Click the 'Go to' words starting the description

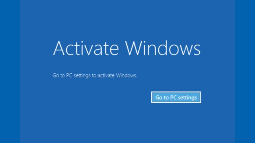coord(59,75)
